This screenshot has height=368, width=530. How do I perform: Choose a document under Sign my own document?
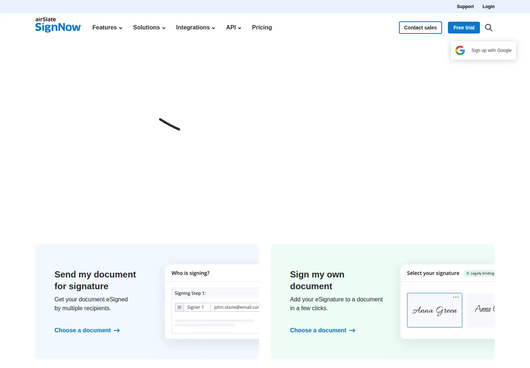click(323, 330)
